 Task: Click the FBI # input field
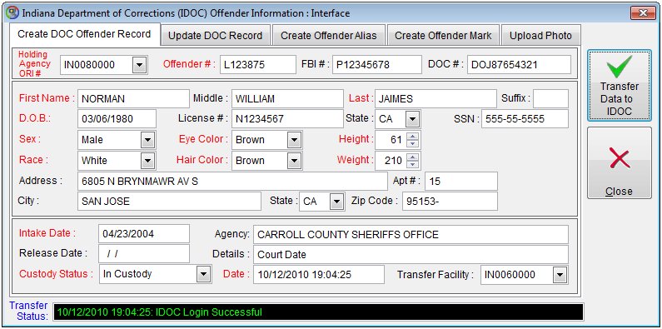click(377, 65)
